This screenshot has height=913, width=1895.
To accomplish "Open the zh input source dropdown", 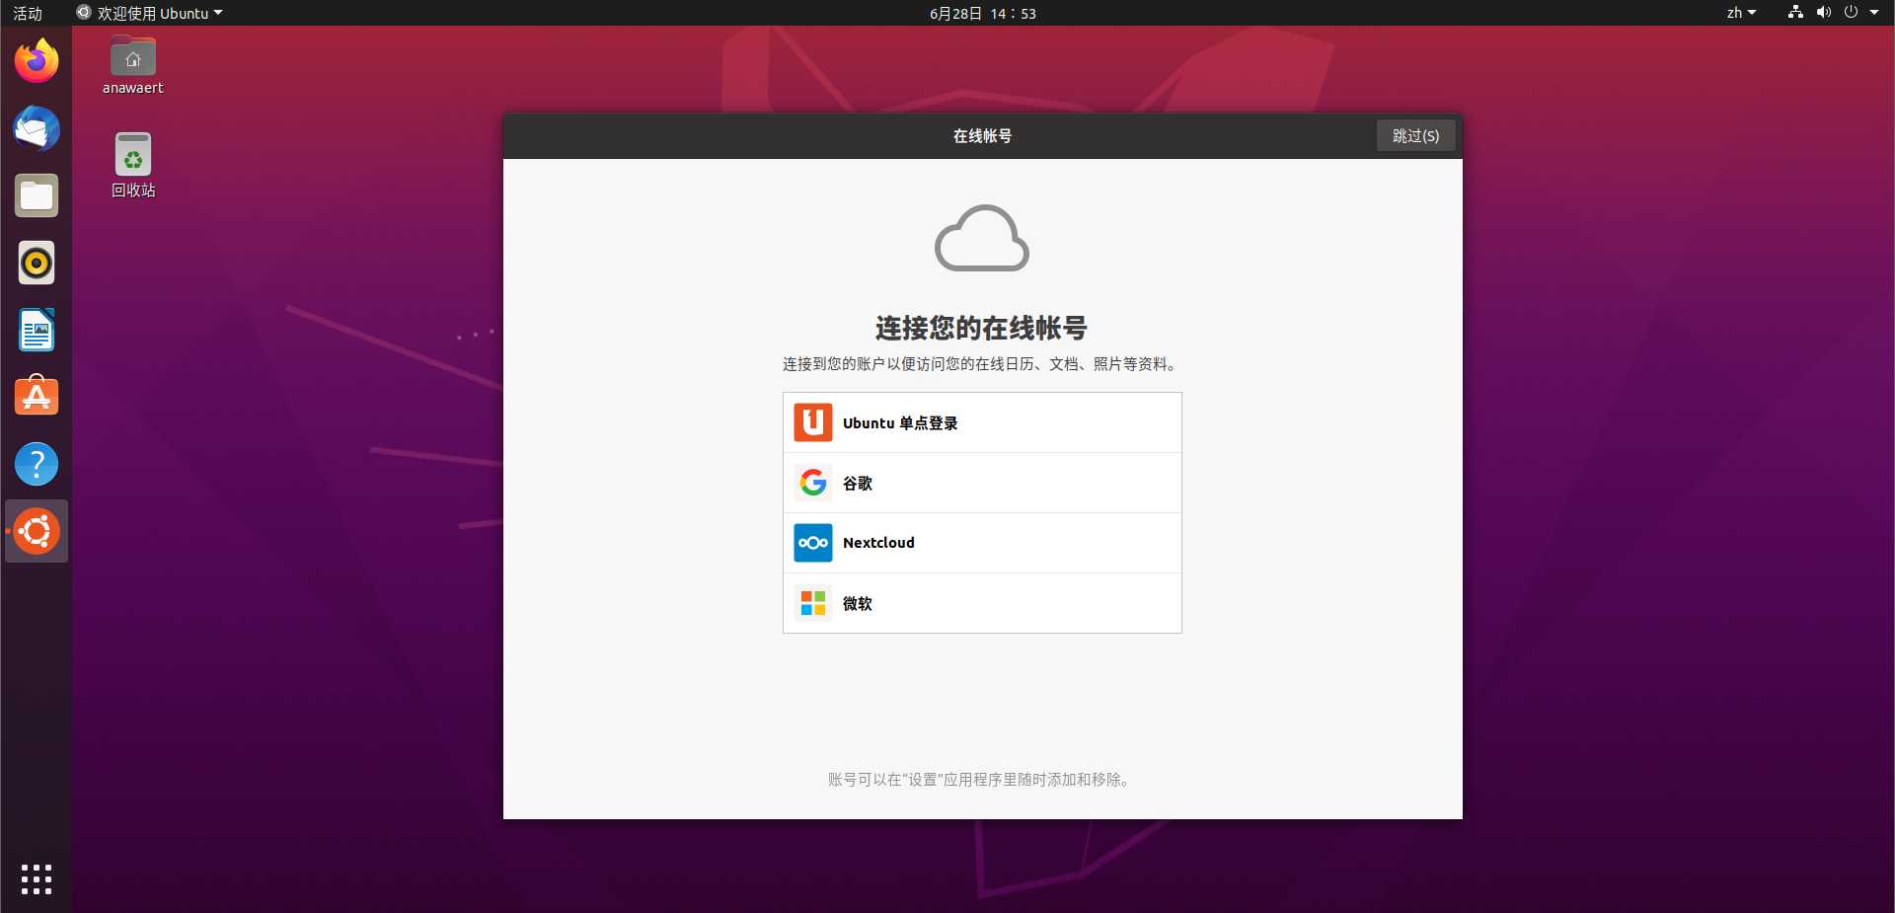I will 1741,13.
